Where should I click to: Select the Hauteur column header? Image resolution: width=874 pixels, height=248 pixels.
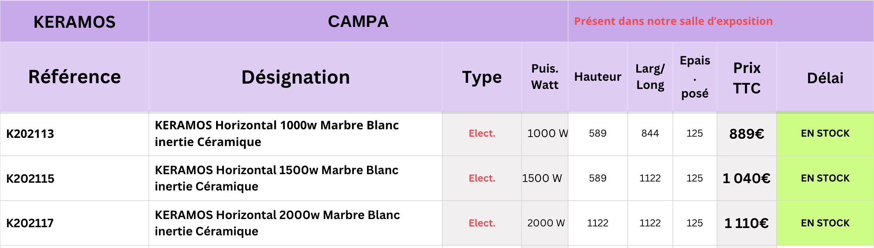(597, 77)
